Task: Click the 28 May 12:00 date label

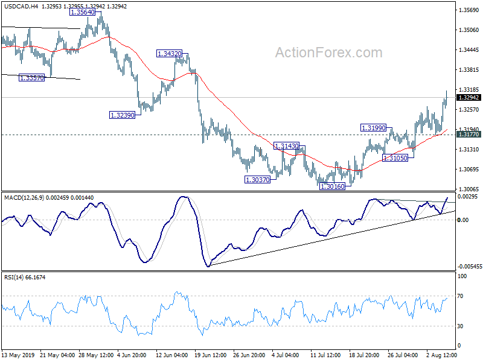Action: [96, 355]
